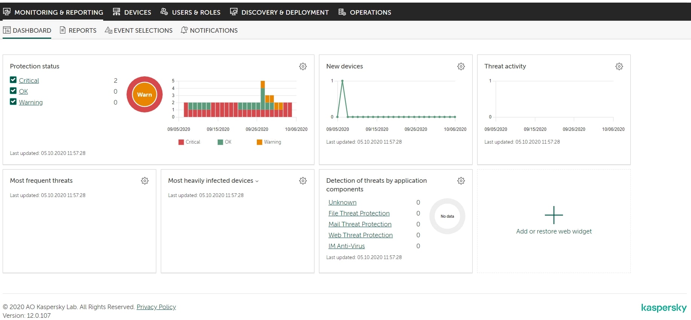Uncheck the Critical status checkbox

point(13,80)
